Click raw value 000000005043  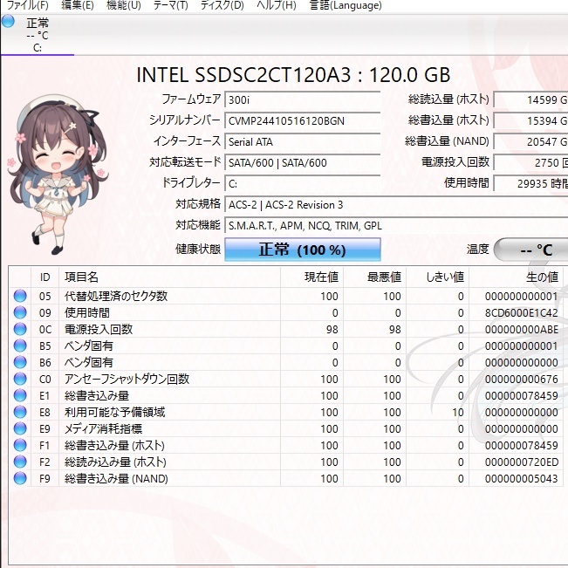[x=521, y=478]
